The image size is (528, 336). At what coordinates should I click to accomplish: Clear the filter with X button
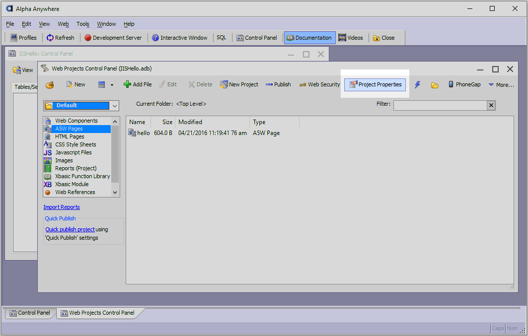491,105
